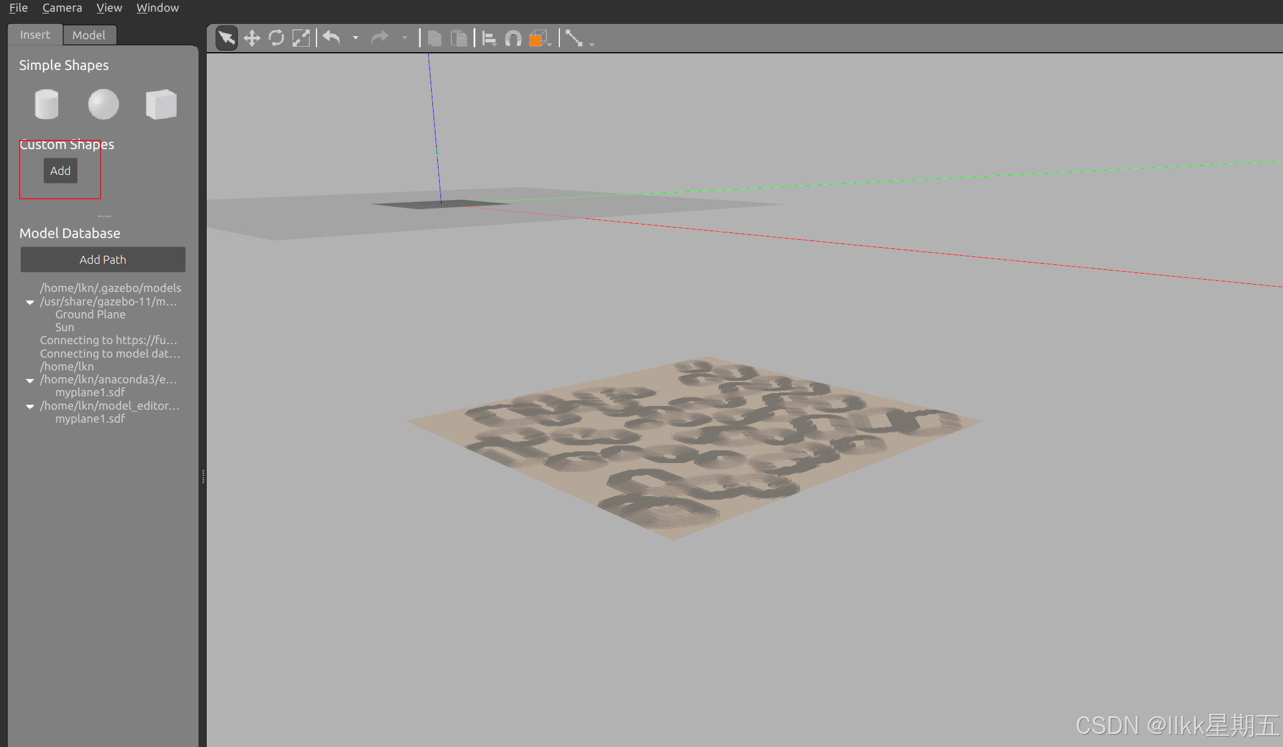
Task: Open the align tool icon
Action: (x=489, y=39)
